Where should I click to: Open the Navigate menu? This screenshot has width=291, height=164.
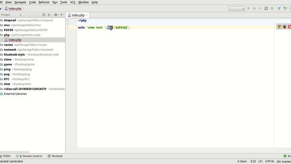(x=20, y=2)
